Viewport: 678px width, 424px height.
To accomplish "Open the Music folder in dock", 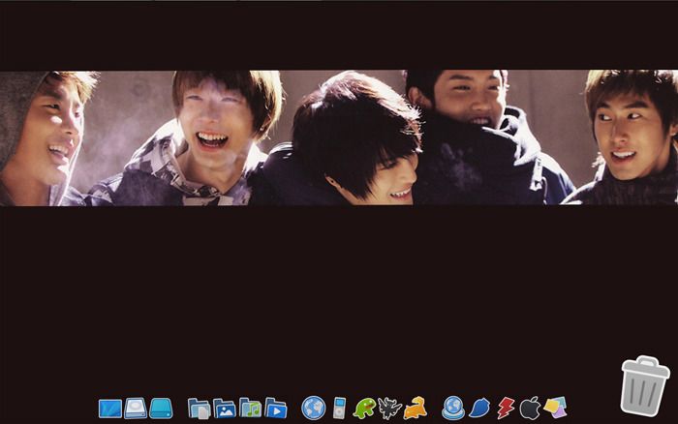I will click(250, 408).
